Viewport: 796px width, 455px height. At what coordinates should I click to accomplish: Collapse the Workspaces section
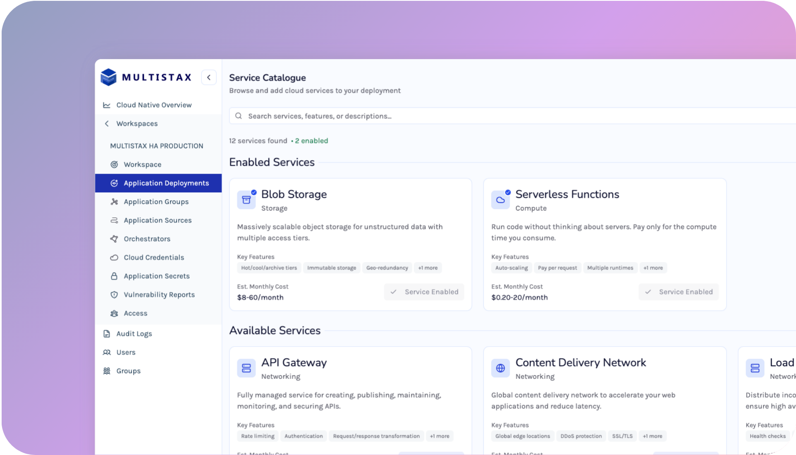(x=106, y=123)
